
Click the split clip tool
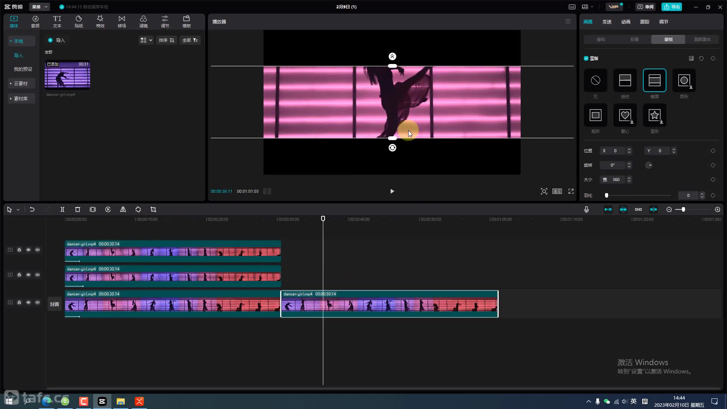[62, 209]
